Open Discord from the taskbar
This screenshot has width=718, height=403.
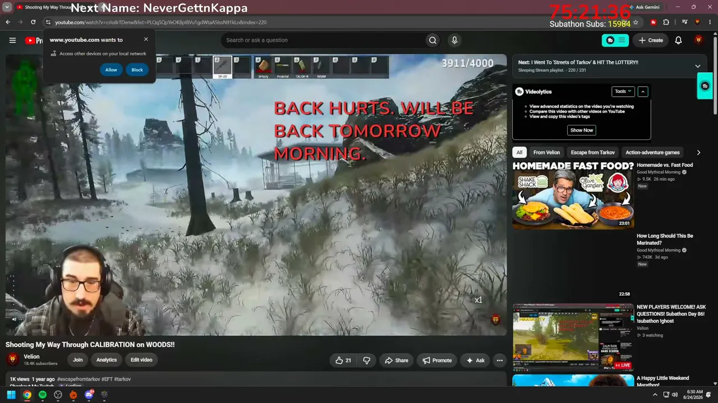click(x=89, y=395)
